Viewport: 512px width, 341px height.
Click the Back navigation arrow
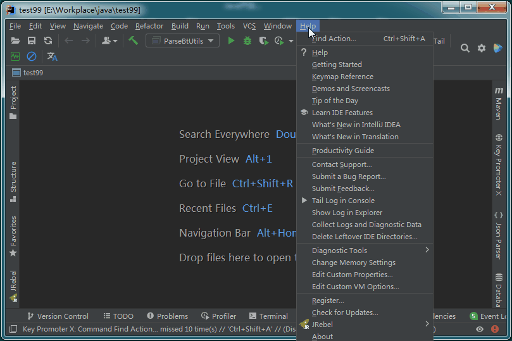coord(68,40)
